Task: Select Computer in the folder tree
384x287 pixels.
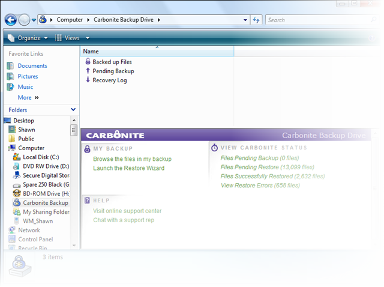Action: [x=31, y=148]
